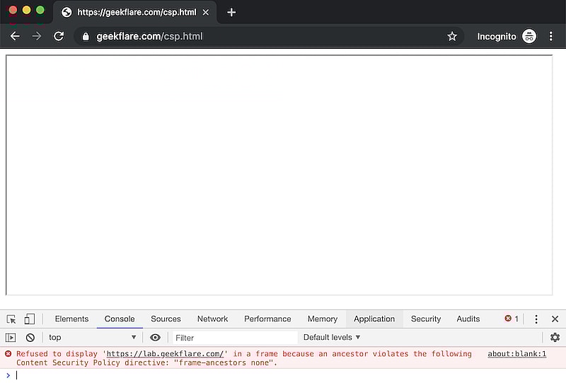The width and height of the screenshot is (566, 383).
Task: Switch to the Application panel
Action: [x=374, y=319]
